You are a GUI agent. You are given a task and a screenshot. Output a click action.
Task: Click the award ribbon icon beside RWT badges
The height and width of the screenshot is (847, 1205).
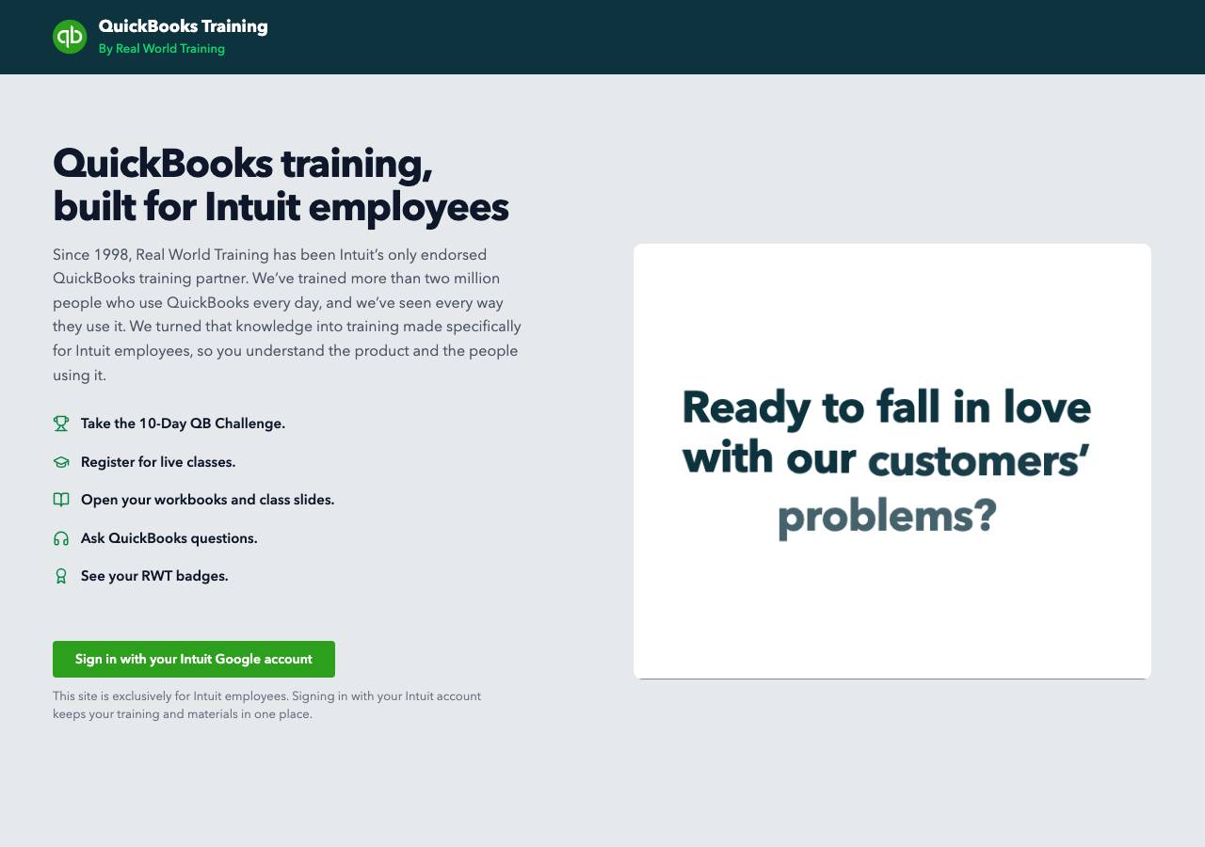(61, 576)
